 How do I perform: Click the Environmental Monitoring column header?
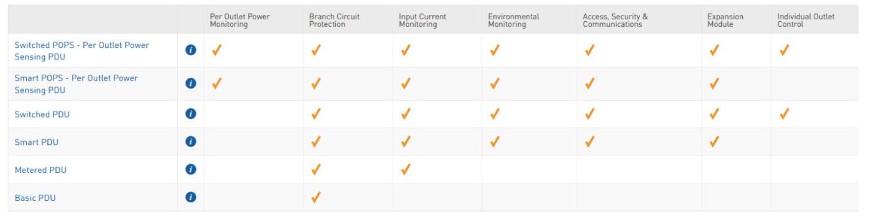tap(513, 21)
